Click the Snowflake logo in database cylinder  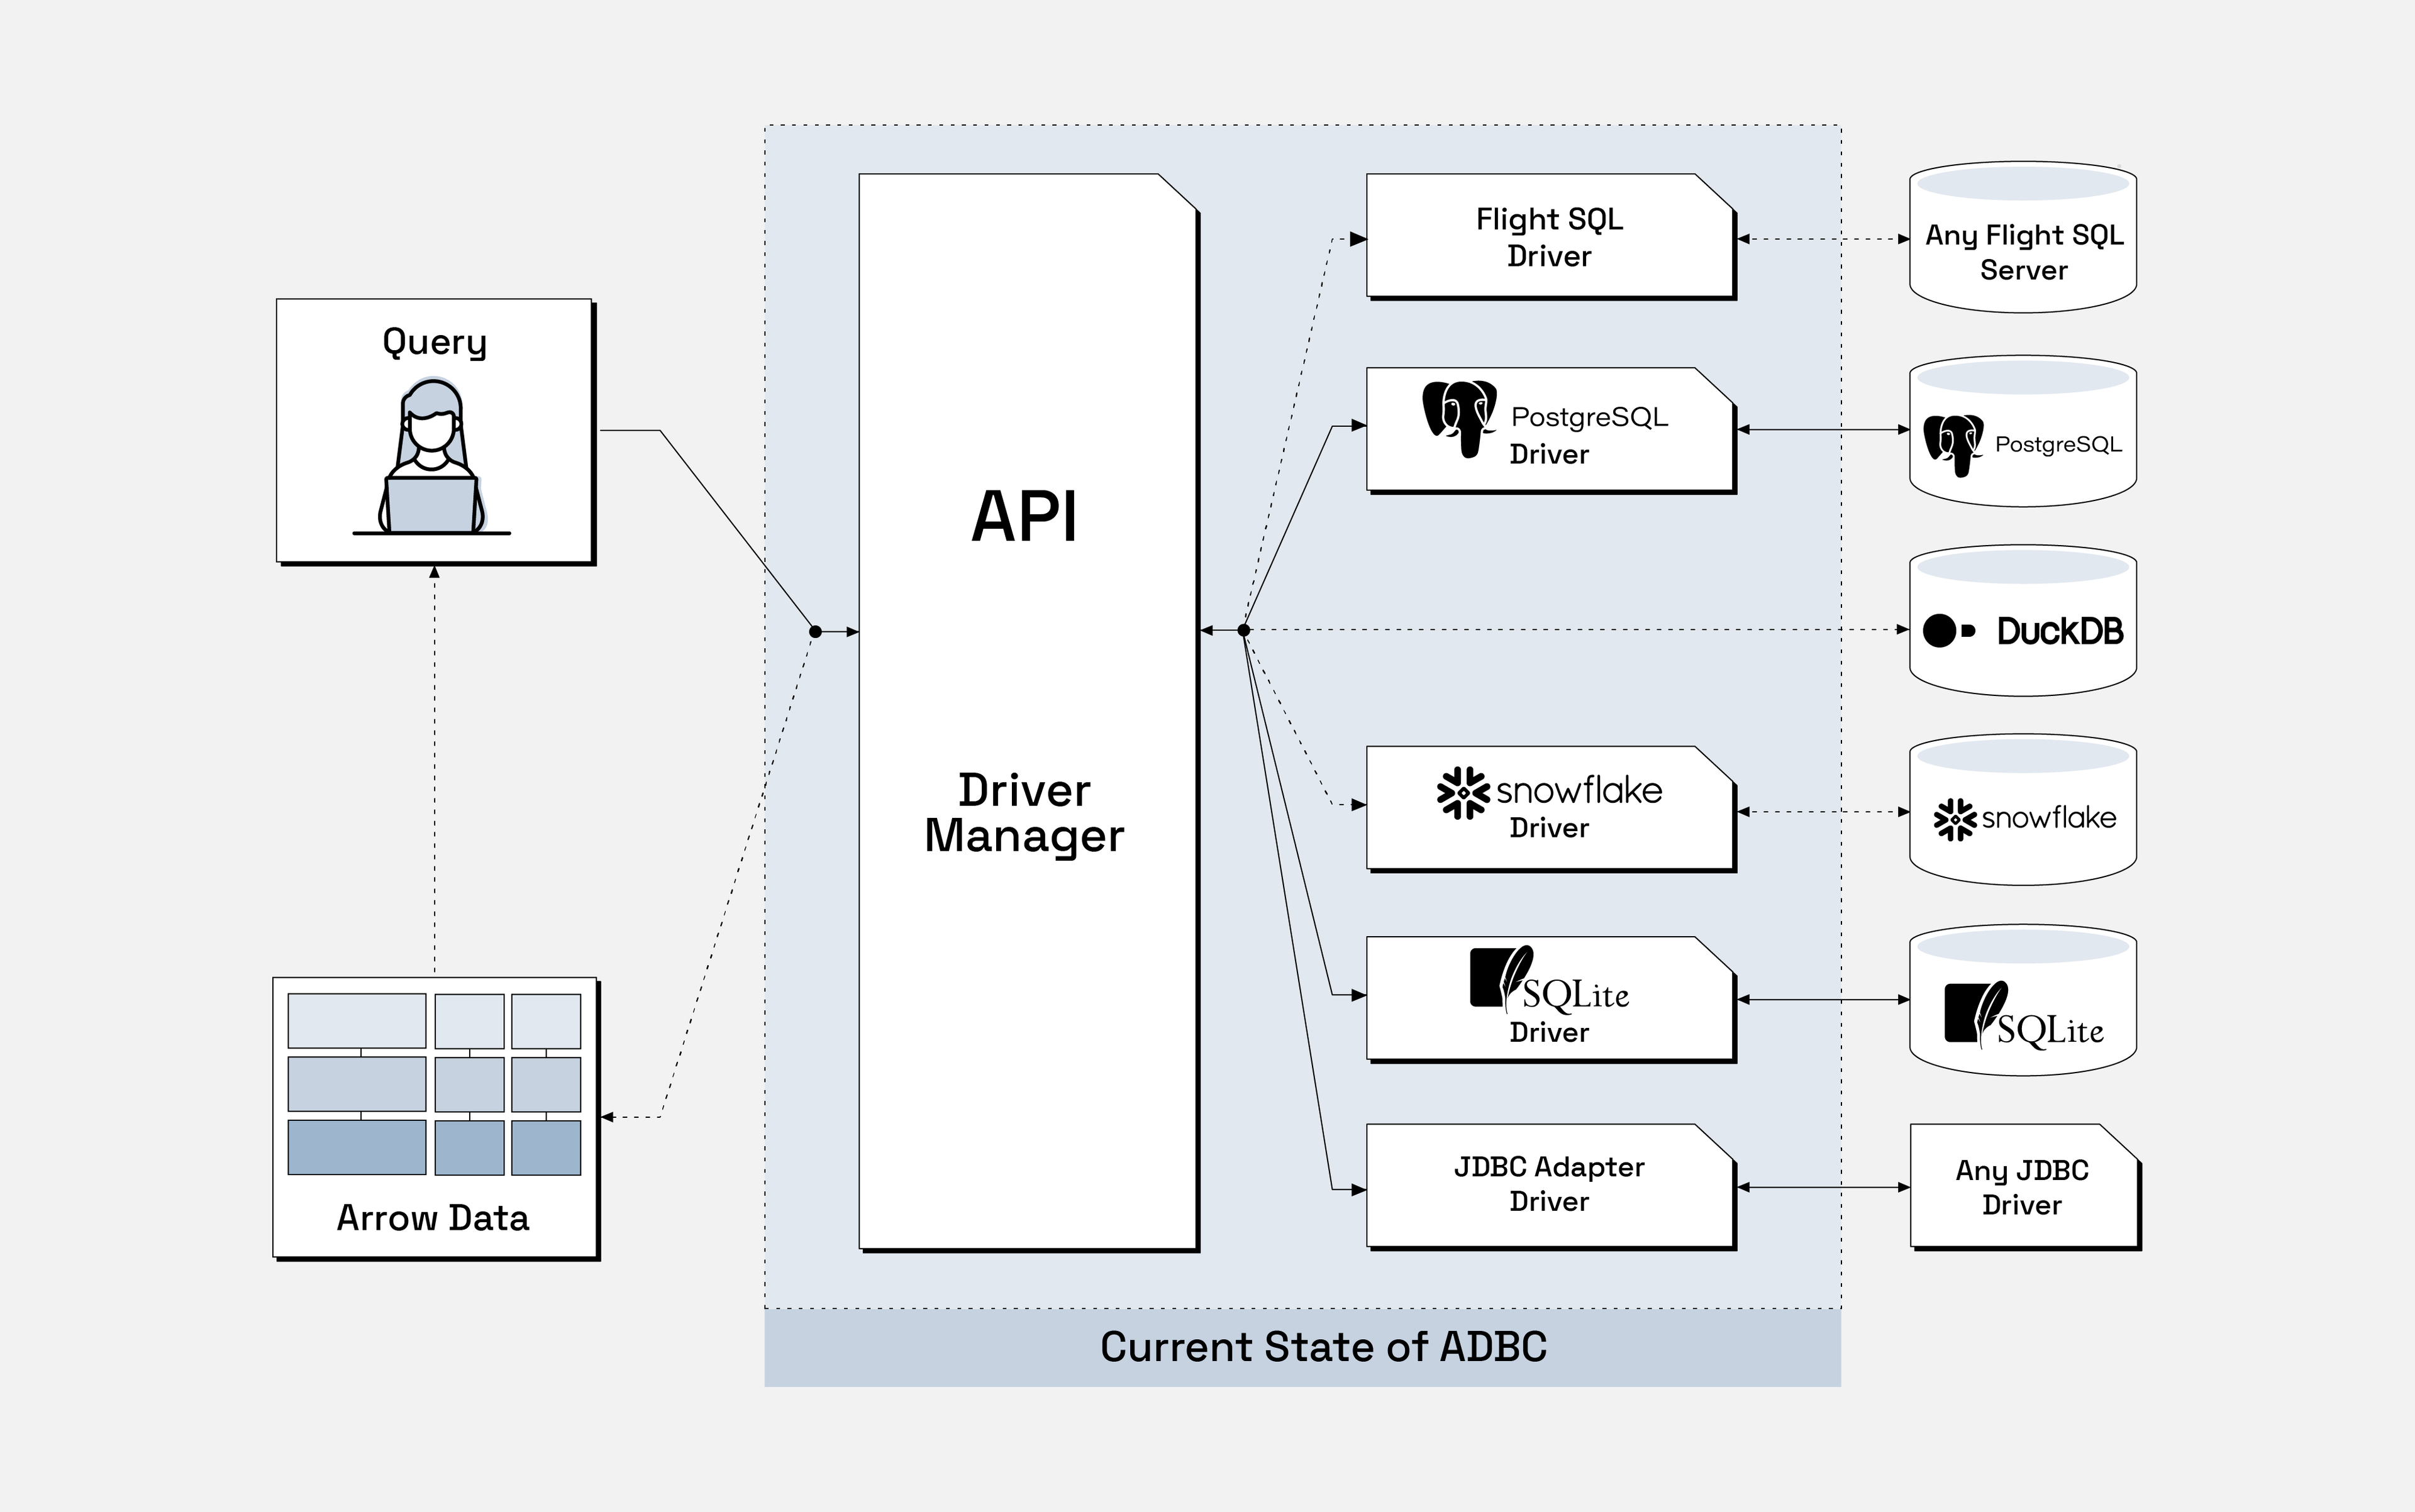point(1955,819)
